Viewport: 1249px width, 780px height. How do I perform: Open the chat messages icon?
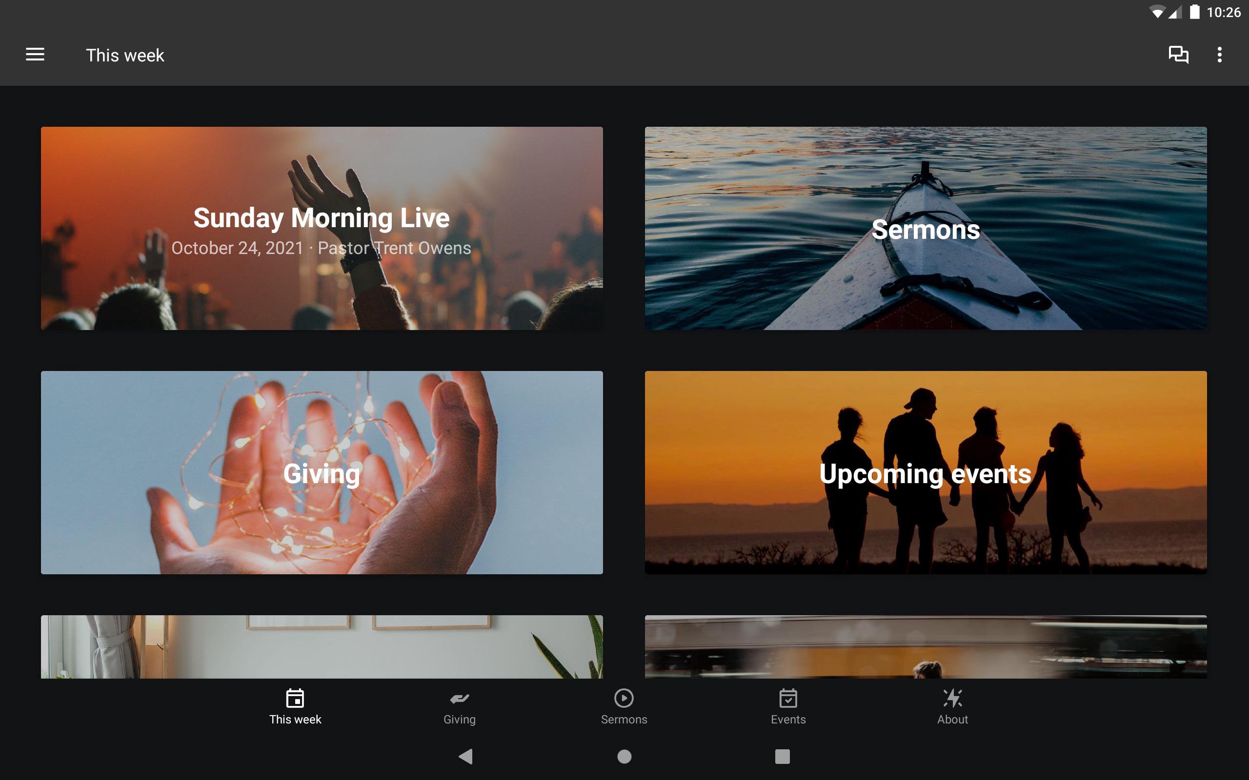coord(1178,54)
